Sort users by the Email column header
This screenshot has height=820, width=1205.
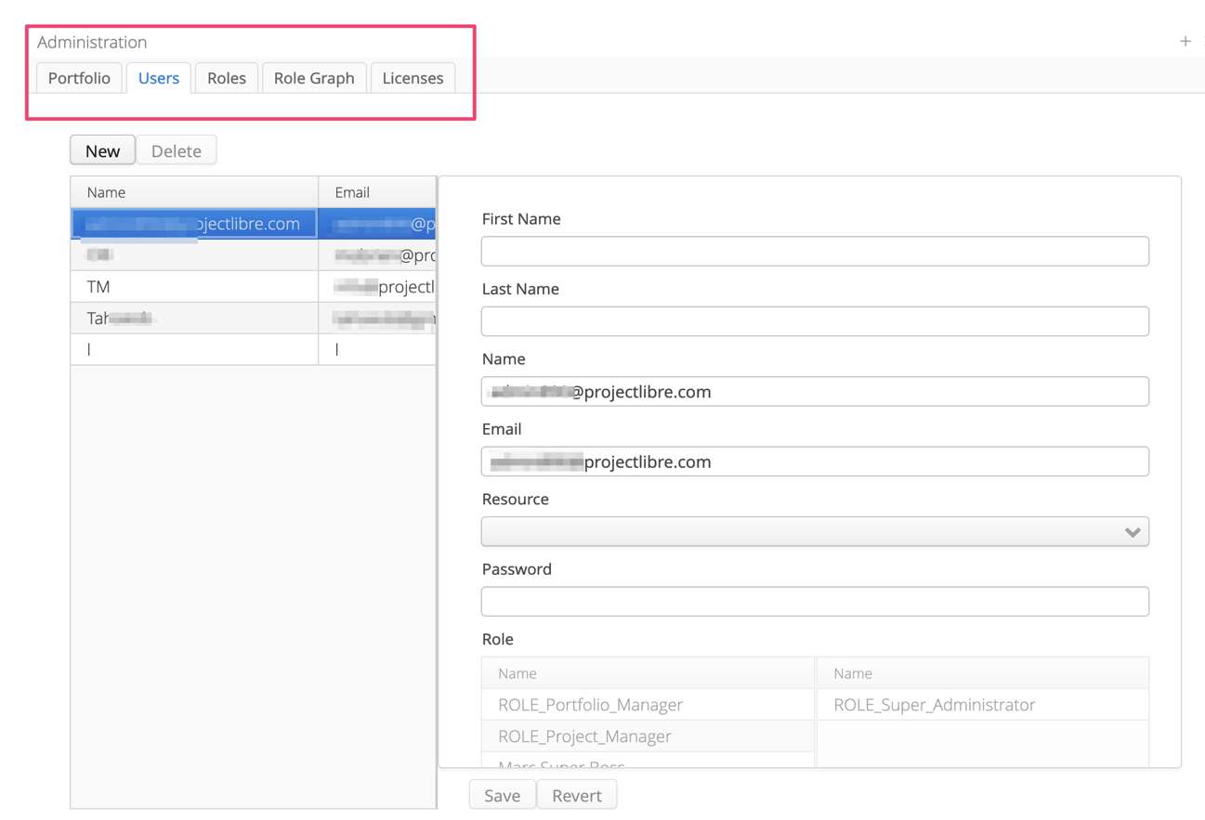377,192
